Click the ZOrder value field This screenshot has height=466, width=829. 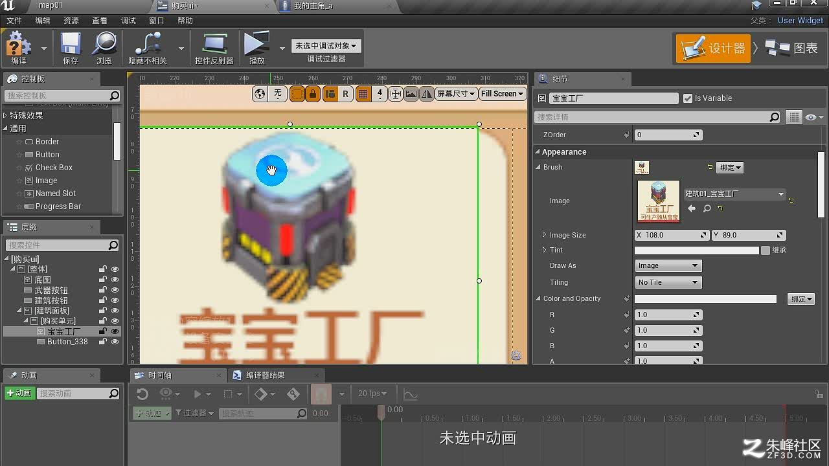(668, 135)
